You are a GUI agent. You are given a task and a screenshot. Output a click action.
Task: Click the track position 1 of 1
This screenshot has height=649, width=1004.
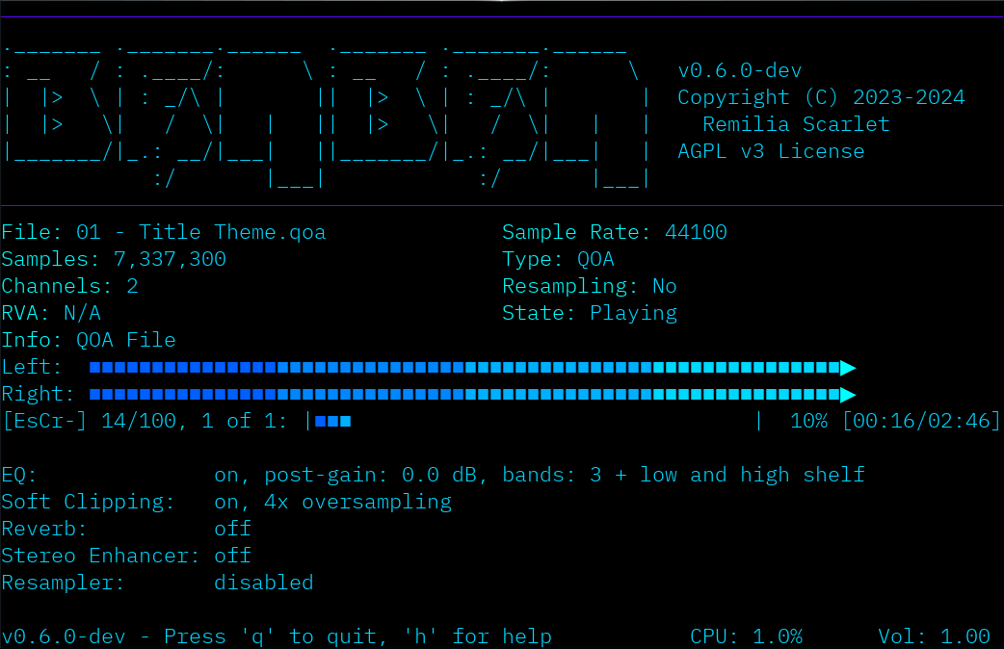[x=245, y=421]
